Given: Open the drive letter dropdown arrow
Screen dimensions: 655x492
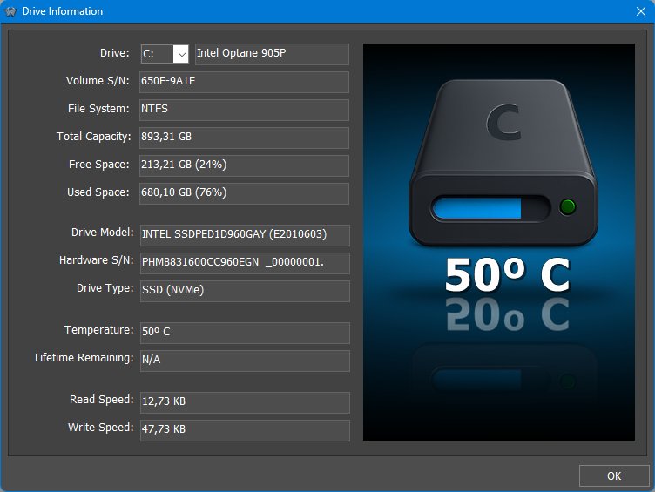Looking at the screenshot, I should (x=181, y=54).
